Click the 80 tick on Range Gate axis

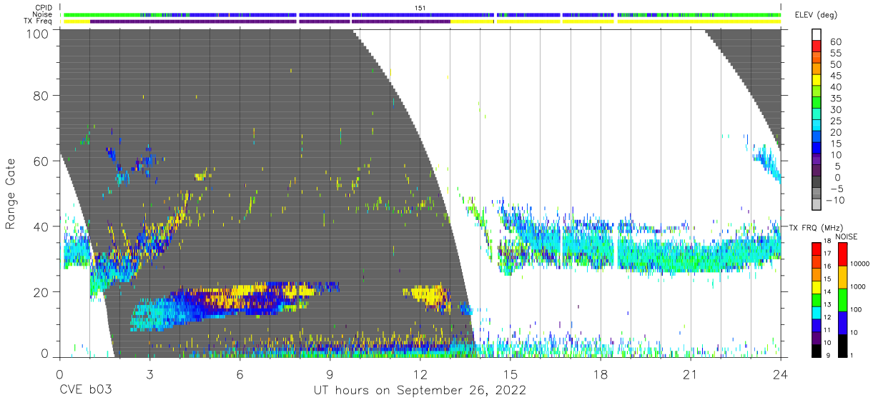pyautogui.click(x=41, y=95)
